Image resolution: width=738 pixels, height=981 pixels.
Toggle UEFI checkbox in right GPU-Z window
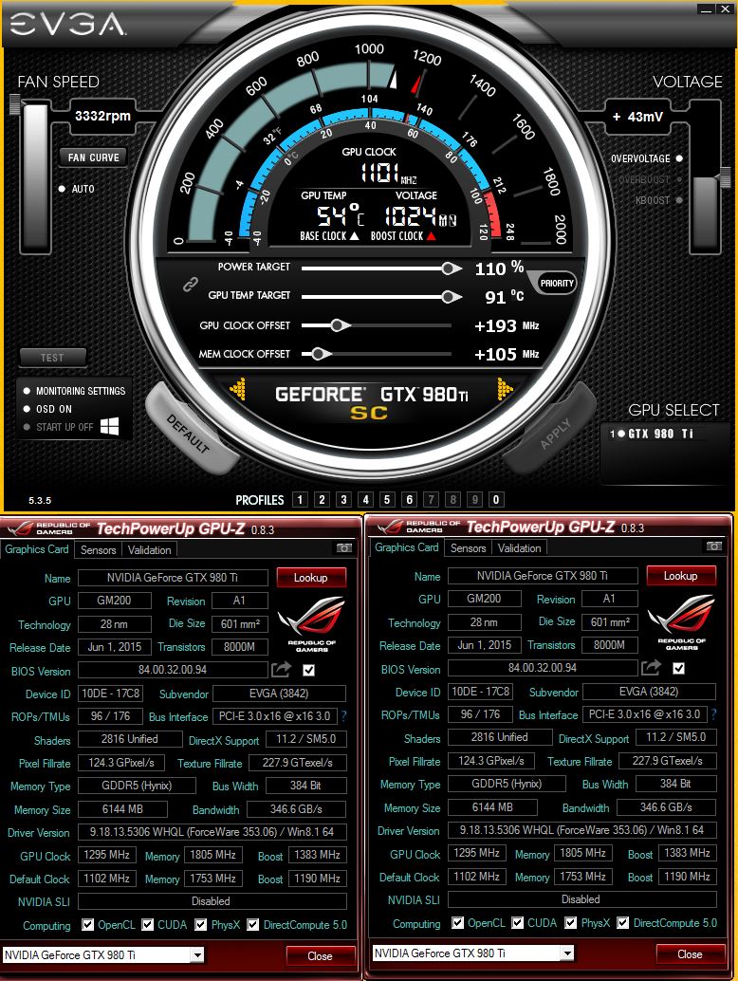point(678,668)
